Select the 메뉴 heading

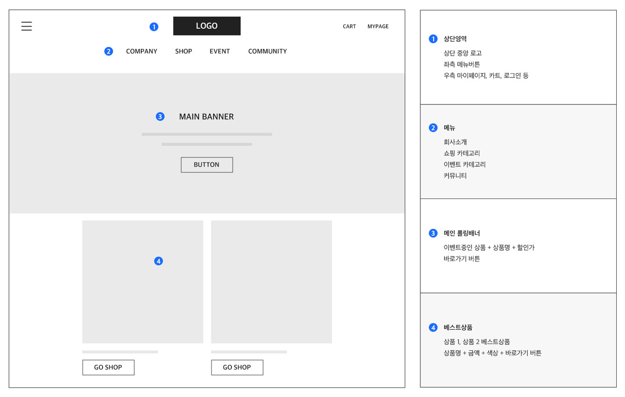coord(449,128)
